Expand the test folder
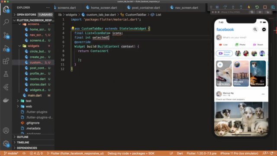 33,101
